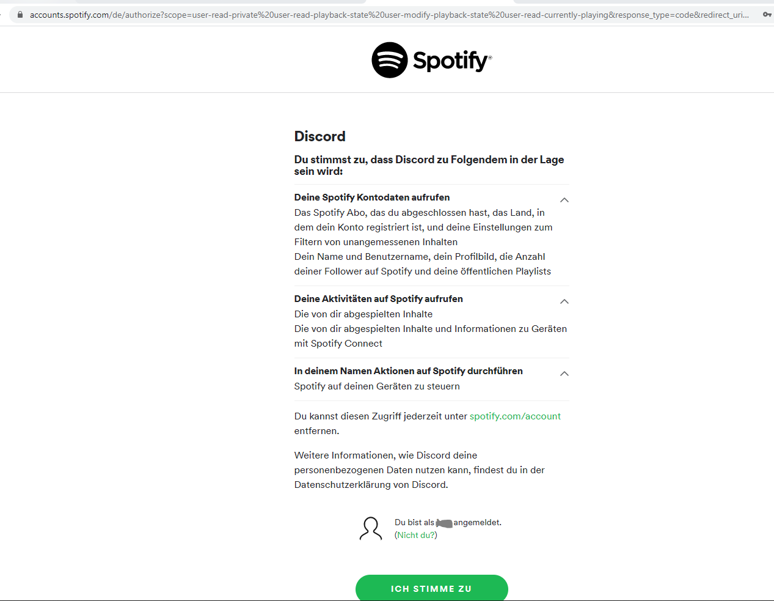Click the user profile silhouette icon

pyautogui.click(x=371, y=528)
